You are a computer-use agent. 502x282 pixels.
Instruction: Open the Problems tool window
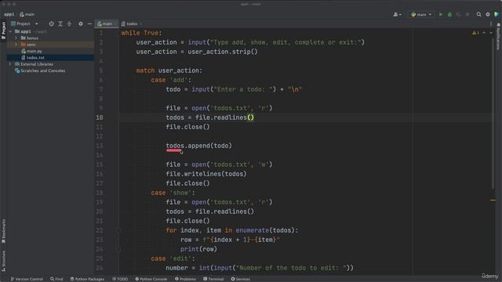point(185,279)
